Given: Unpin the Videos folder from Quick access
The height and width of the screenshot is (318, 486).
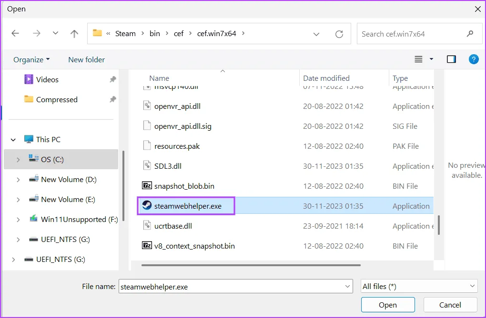Looking at the screenshot, I should [112, 79].
